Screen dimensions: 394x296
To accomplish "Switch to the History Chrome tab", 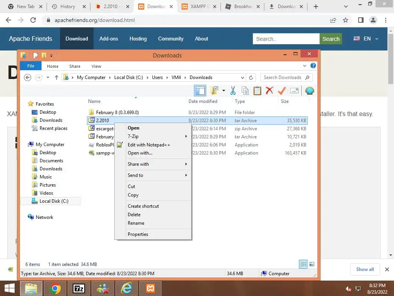I will point(68,7).
